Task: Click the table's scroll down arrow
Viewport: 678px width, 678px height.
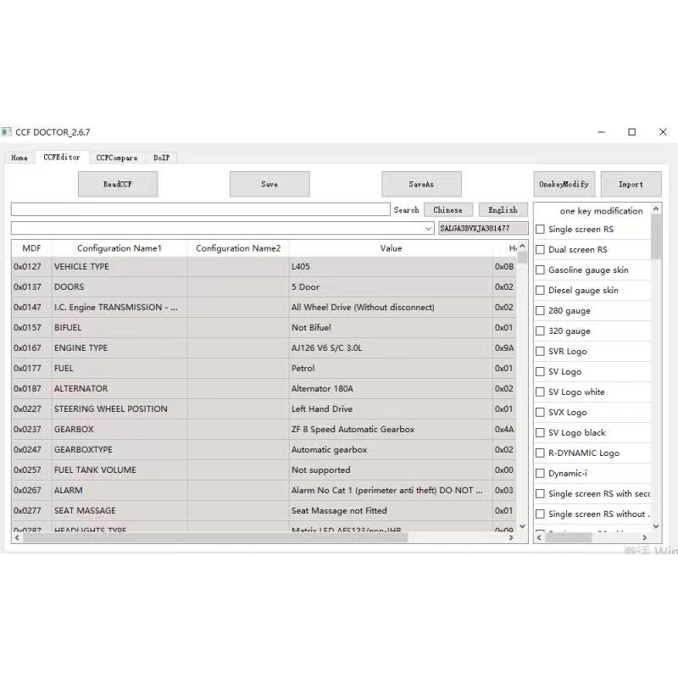Action: point(522,526)
